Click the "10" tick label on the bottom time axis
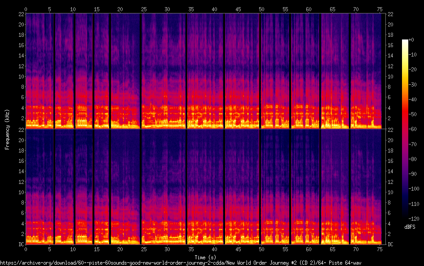Image resolution: width=424 pixels, height=266 pixels. 73,249
